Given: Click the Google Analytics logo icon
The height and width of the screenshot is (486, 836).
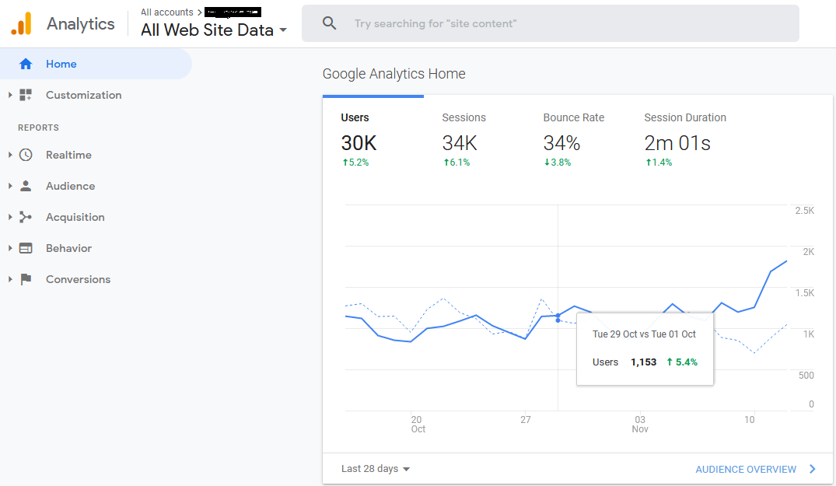Looking at the screenshot, I should (21, 23).
